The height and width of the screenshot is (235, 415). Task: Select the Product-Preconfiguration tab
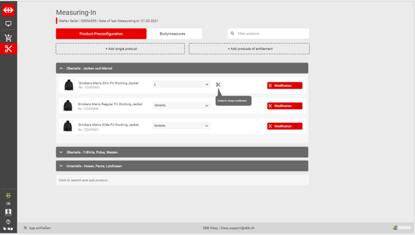tap(101, 33)
